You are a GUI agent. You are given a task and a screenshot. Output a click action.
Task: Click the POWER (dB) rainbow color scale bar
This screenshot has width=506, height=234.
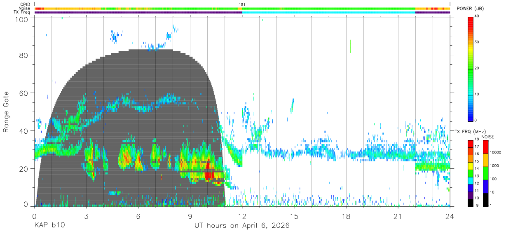pyautogui.click(x=470, y=69)
